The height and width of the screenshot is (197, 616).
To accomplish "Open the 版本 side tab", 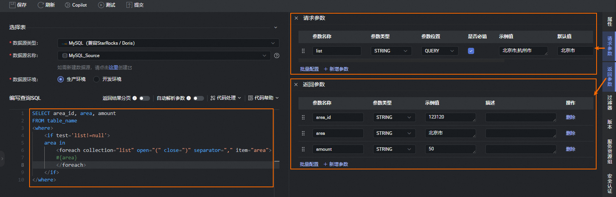I will tap(609, 124).
